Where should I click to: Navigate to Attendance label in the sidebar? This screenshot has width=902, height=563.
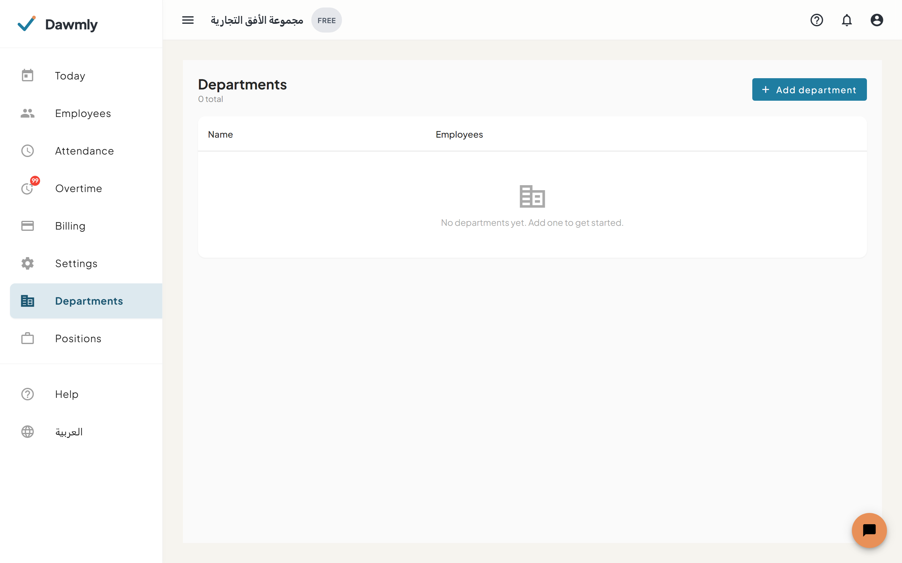pos(85,151)
